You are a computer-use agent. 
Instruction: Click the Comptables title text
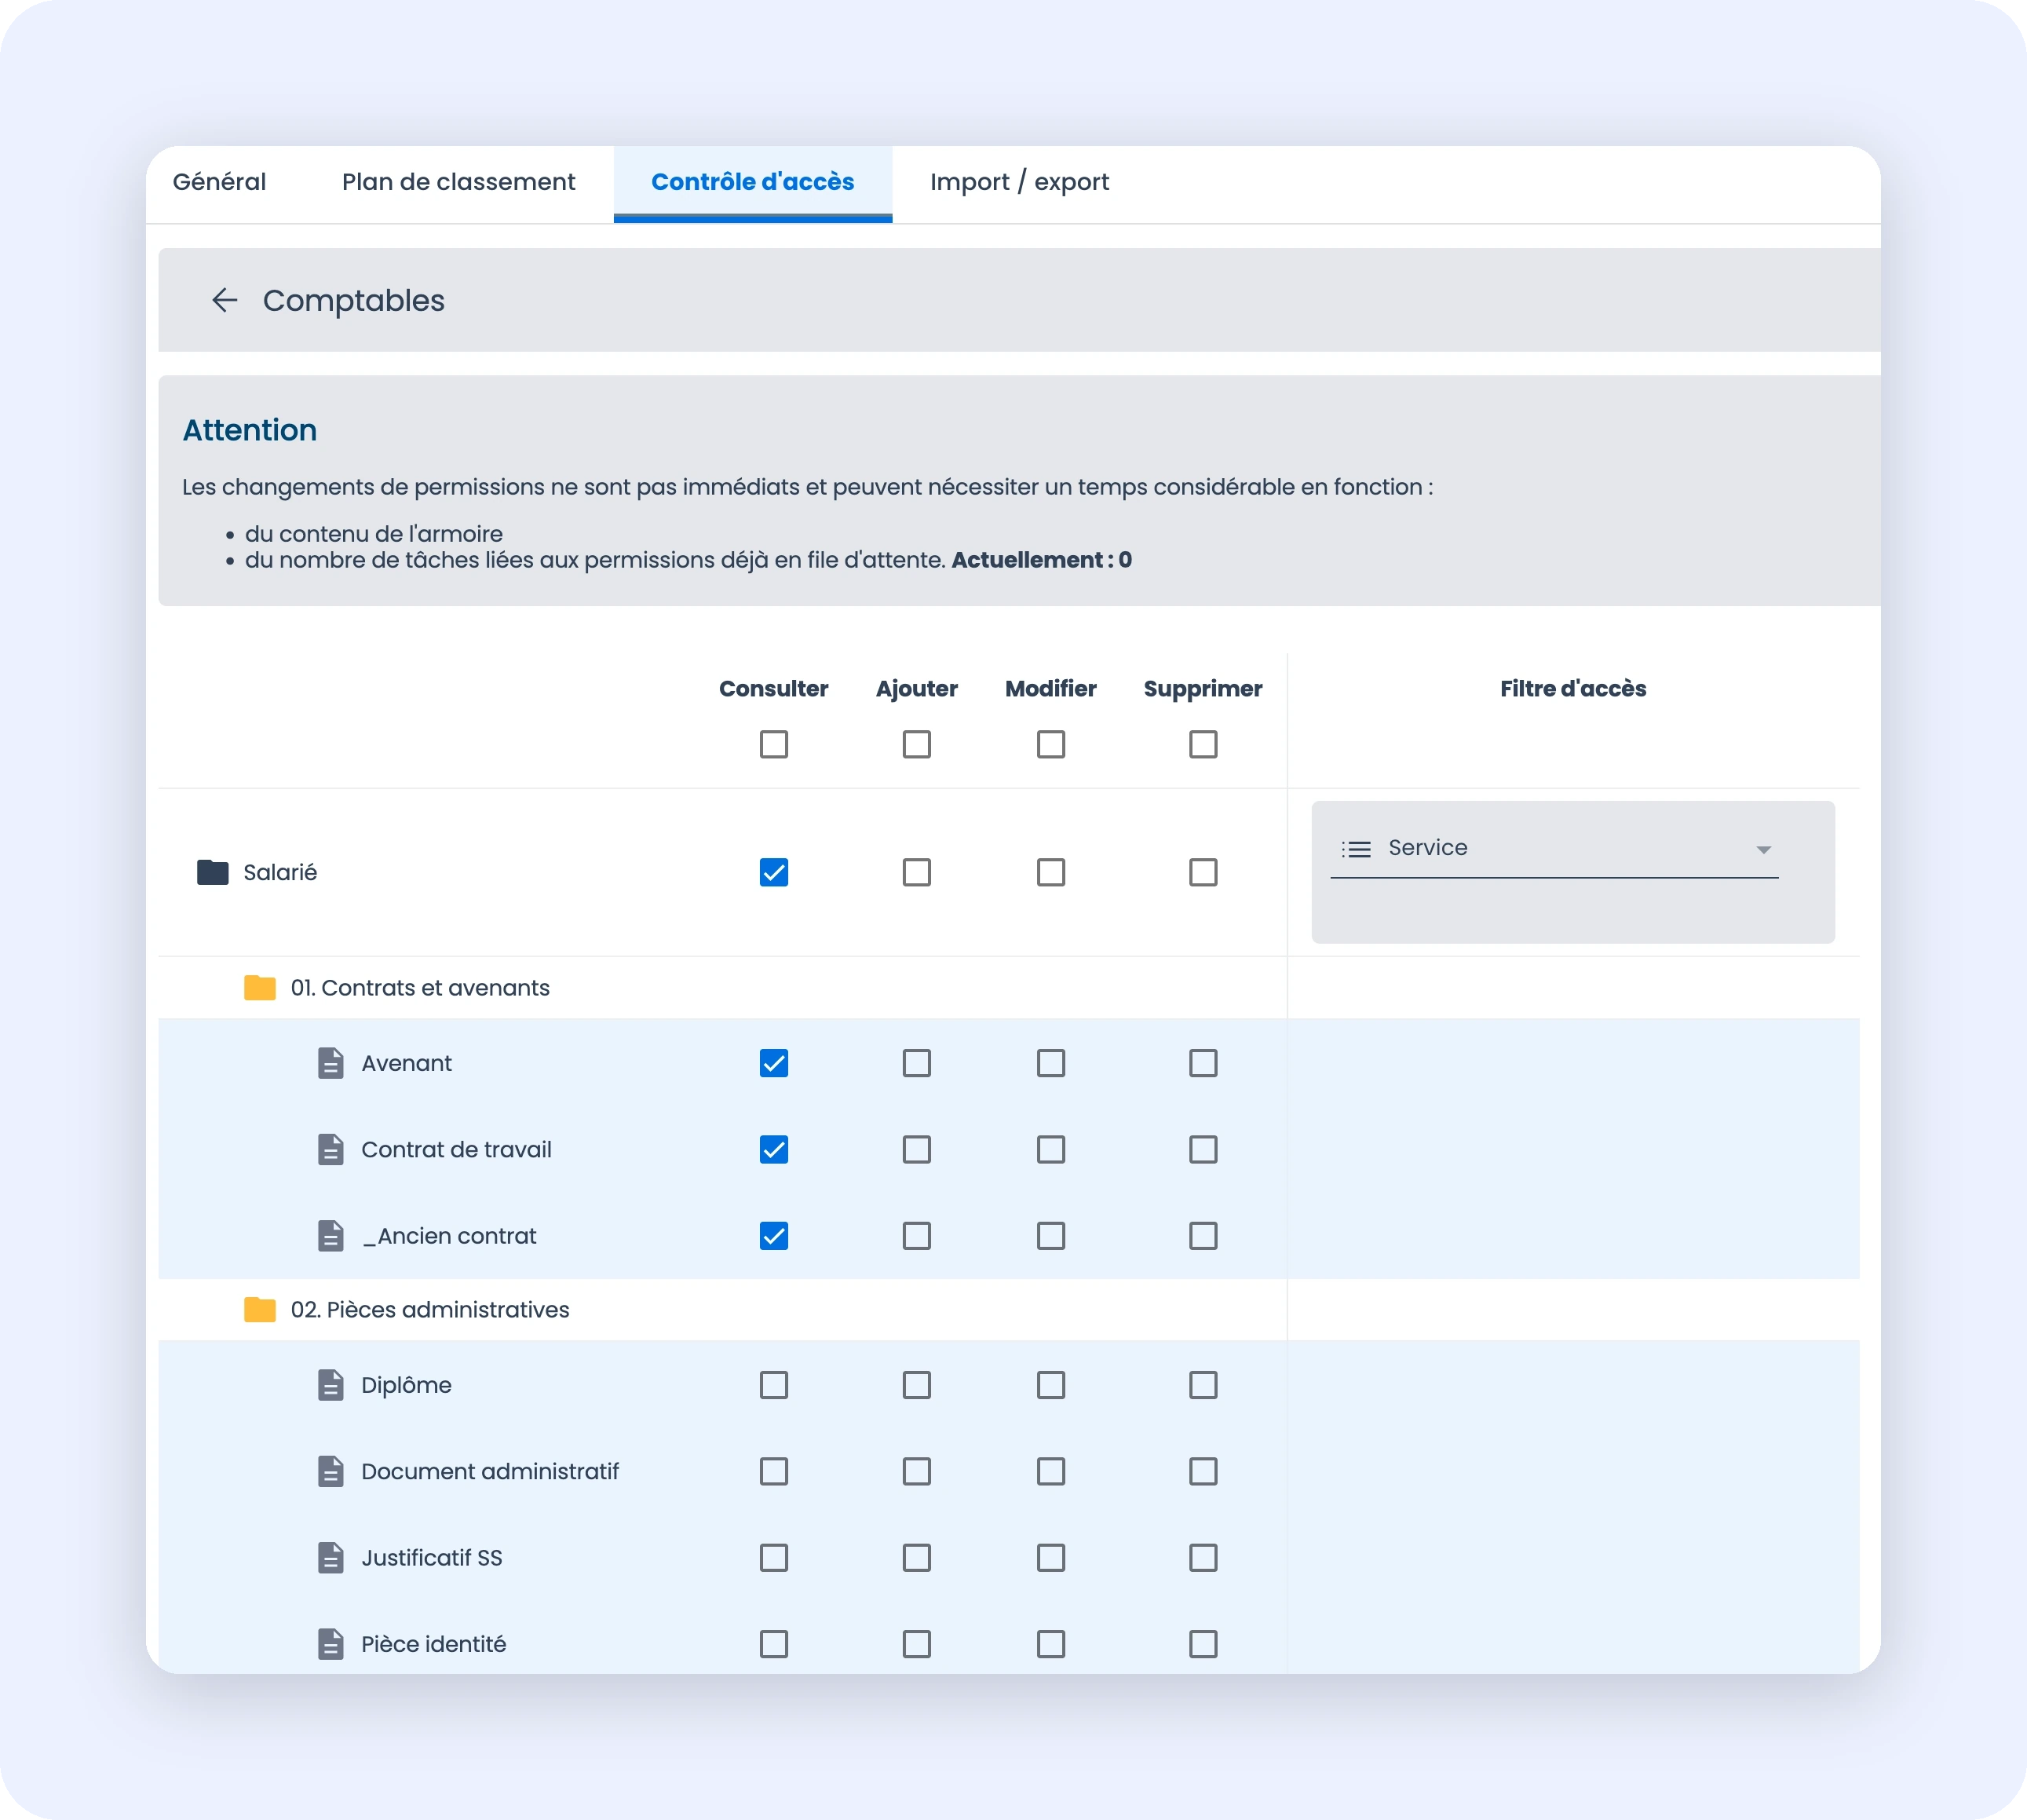click(x=353, y=301)
